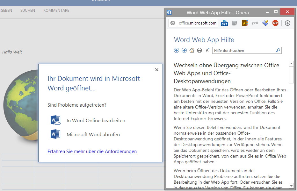Click window title Word Web App Hilfe - Opera
The width and height of the screenshot is (297, 191).
coord(218,13)
